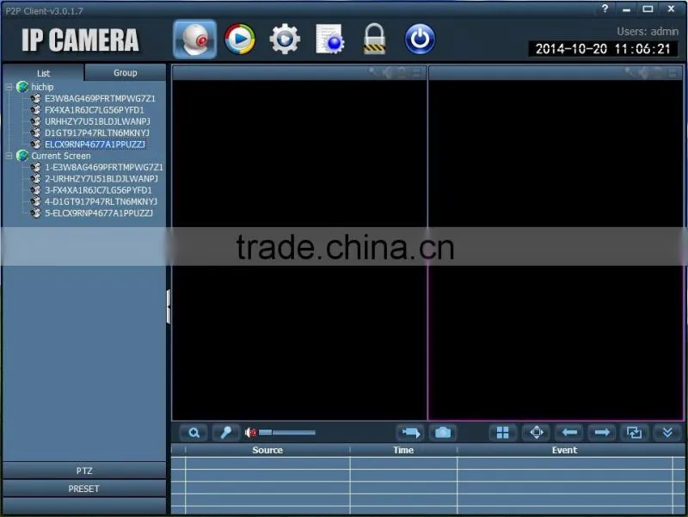
Task: Select screen entry 5-ELCX9RNP4677A1PPUZZJ
Action: (x=99, y=212)
